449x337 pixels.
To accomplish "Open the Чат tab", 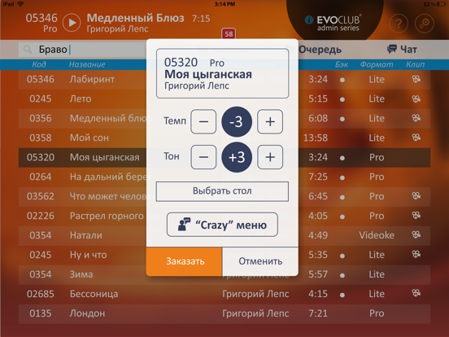I will pos(402,50).
